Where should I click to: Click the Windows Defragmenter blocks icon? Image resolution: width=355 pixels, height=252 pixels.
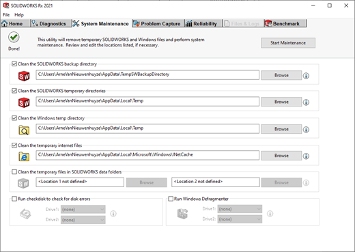pos(182,214)
